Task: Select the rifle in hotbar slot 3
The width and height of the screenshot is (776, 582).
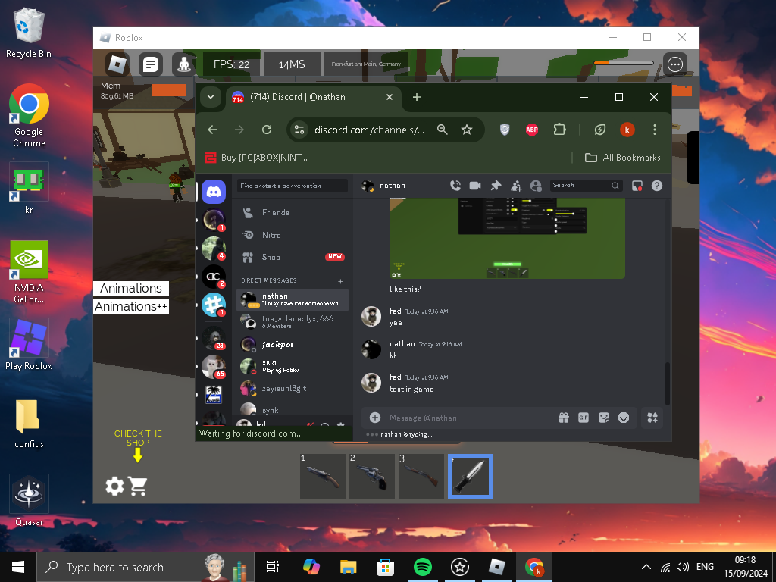Action: click(421, 477)
